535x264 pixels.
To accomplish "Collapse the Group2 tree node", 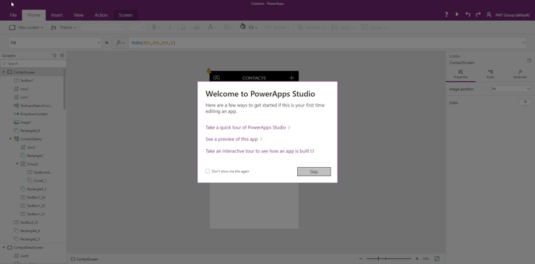I will click(x=17, y=164).
